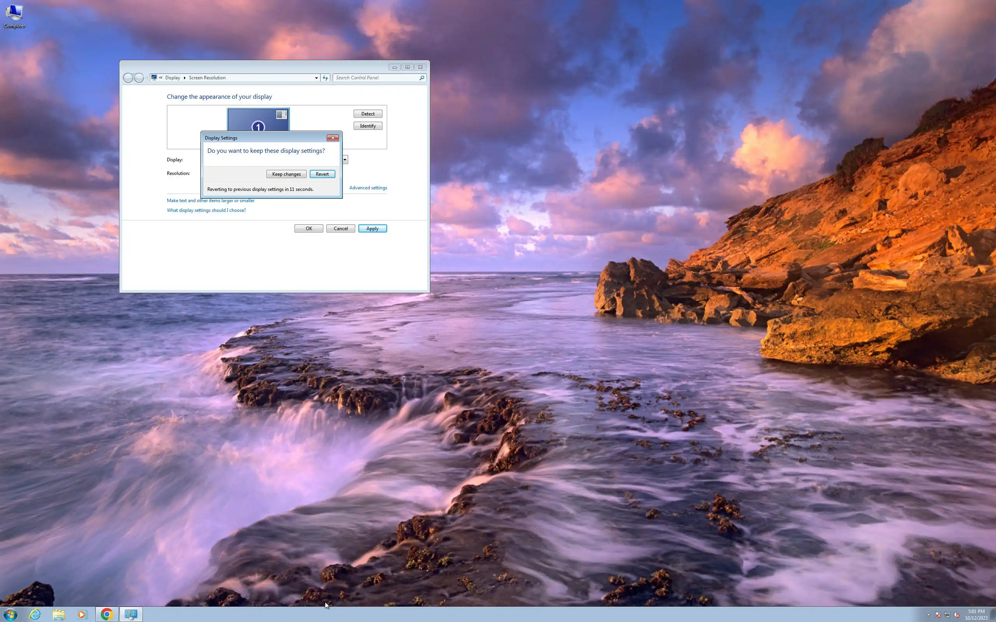
Task: Click the refresh button in address bar
Action: point(325,78)
